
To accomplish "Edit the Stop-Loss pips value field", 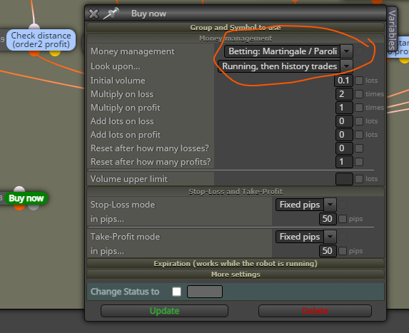I will coord(328,219).
